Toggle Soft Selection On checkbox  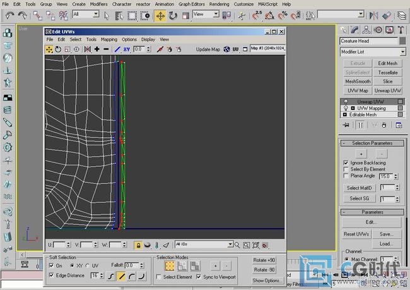point(51,265)
